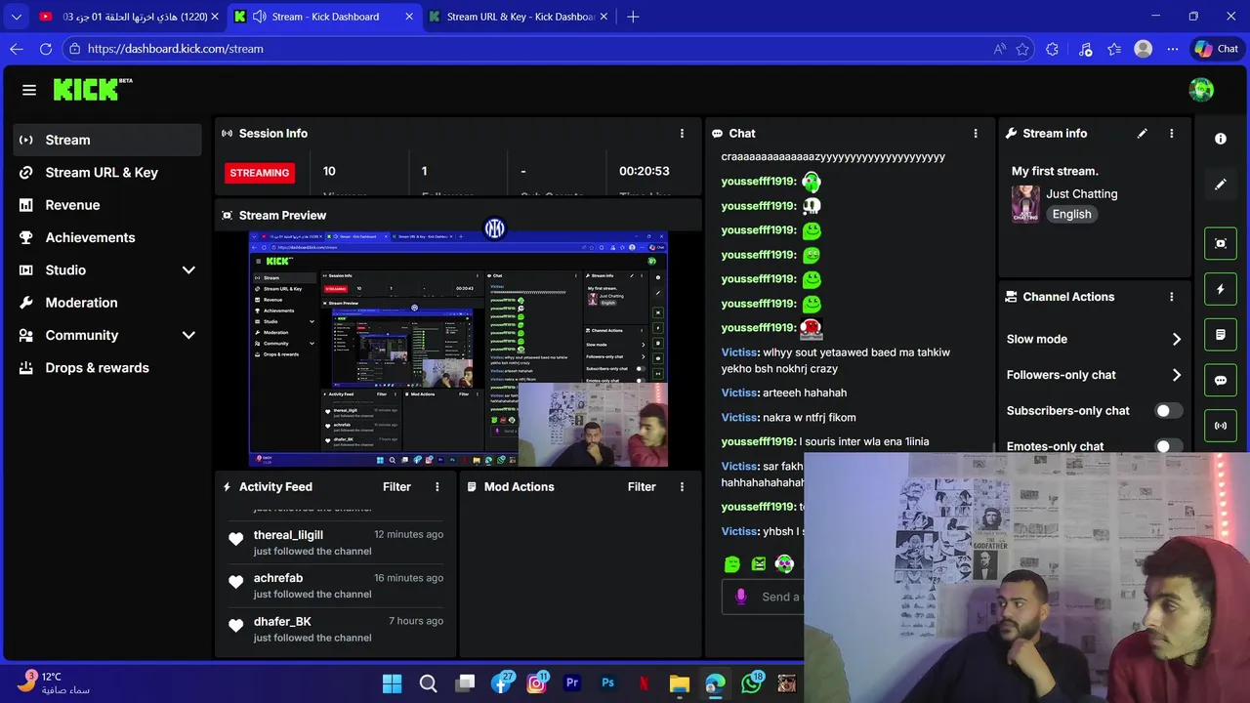Open Copilot Chat button in browser
The image size is (1250, 703).
pos(1217,49)
